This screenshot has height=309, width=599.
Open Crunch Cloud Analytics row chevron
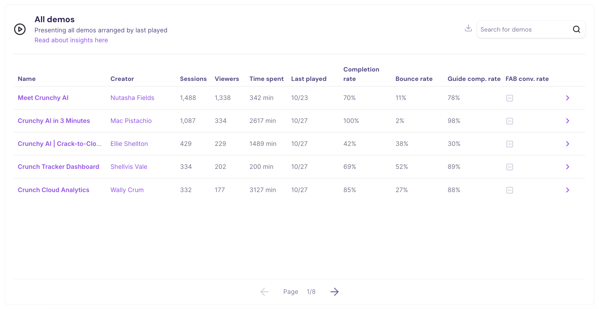pyautogui.click(x=567, y=190)
